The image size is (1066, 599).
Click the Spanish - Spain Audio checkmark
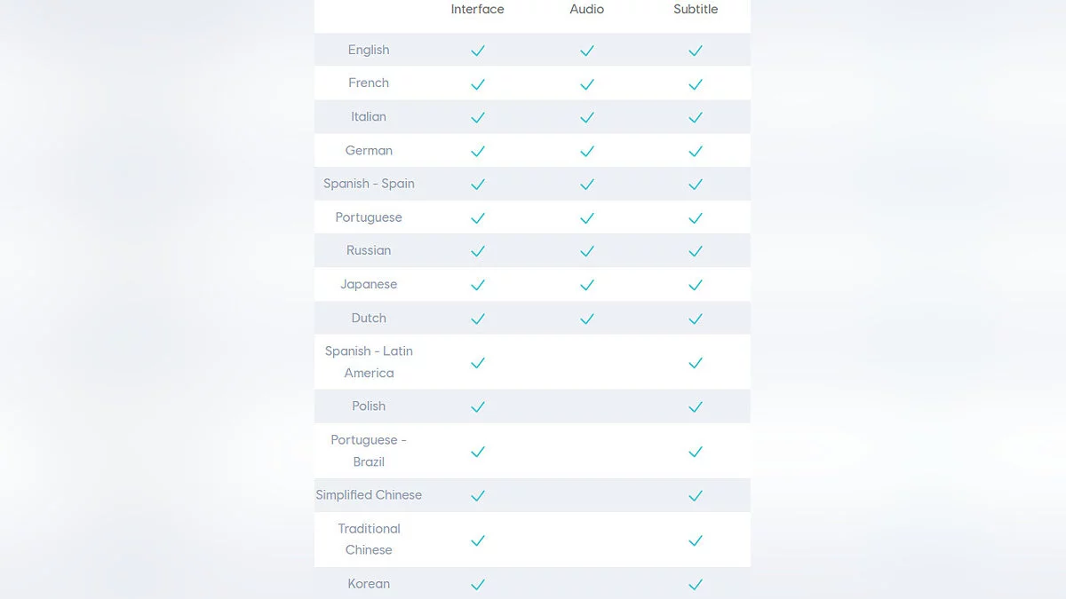586,185
